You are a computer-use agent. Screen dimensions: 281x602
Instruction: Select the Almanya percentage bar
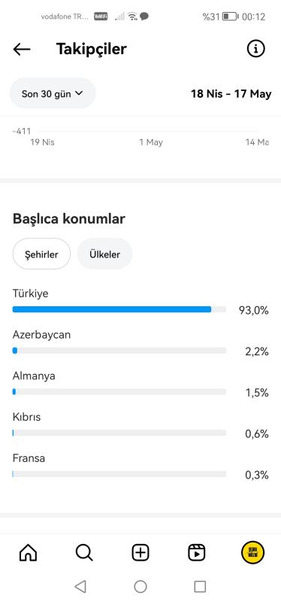click(x=119, y=391)
